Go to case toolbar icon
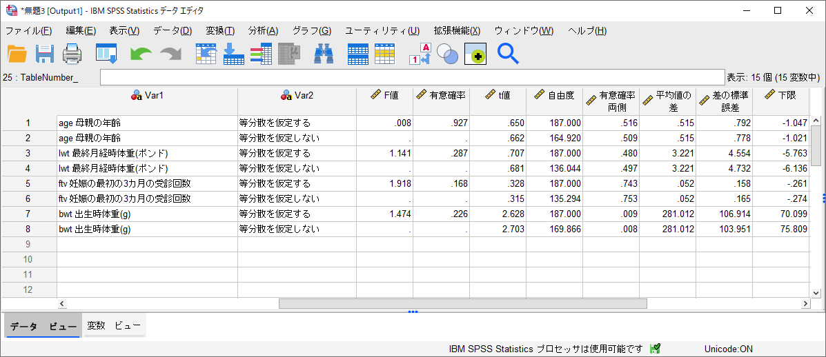 206,54
